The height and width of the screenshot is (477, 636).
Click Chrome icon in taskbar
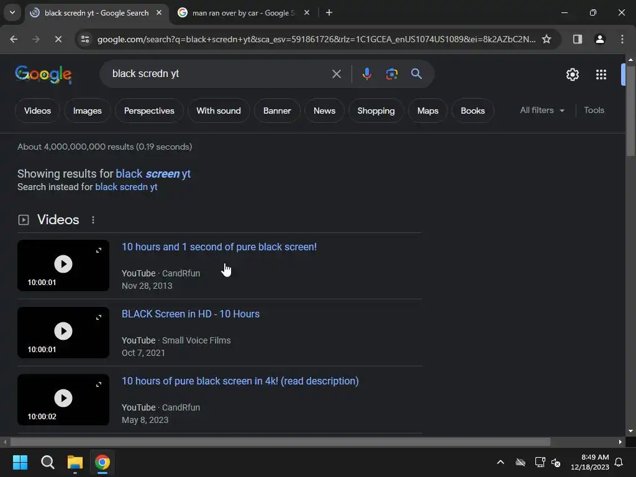[x=102, y=462]
